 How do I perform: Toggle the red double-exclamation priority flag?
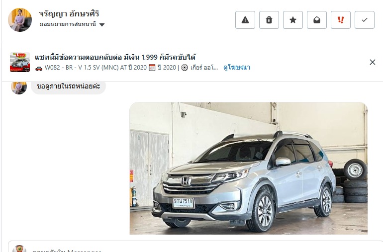(x=341, y=20)
